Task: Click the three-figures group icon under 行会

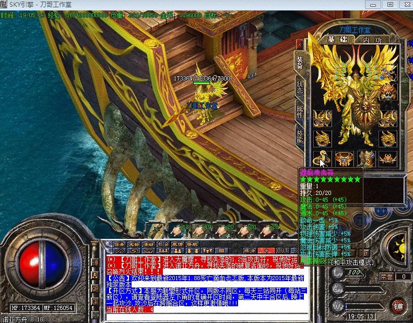Action: click(x=163, y=251)
